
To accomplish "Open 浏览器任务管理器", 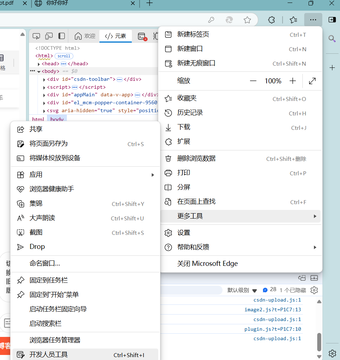I will (x=85, y=340).
